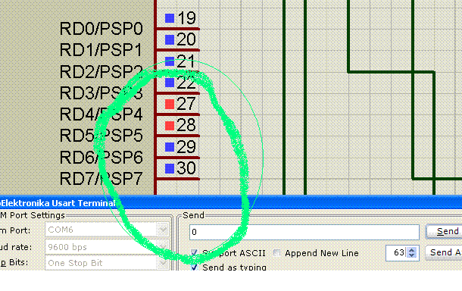Click the red state marker at pin 27
Image resolution: width=462 pixels, height=291 pixels.
(170, 104)
